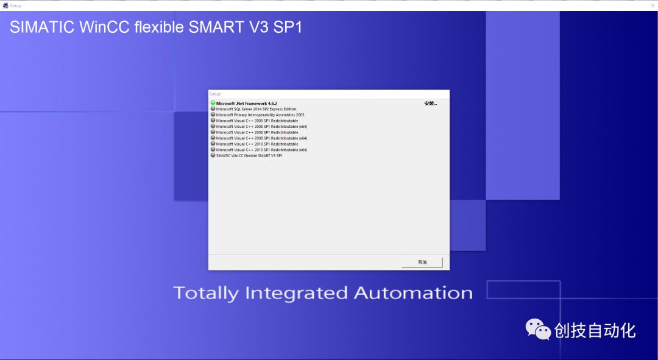
Task: Select Microsoft SQL Server 2014 SP2 Express Edition text
Action: [x=256, y=109]
